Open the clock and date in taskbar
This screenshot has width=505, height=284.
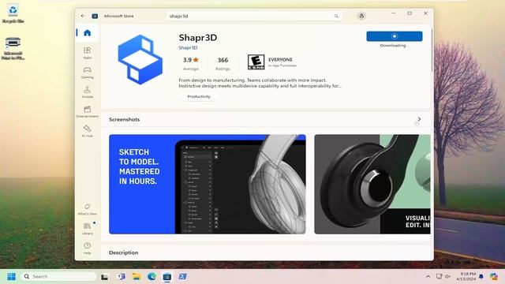click(x=466, y=276)
